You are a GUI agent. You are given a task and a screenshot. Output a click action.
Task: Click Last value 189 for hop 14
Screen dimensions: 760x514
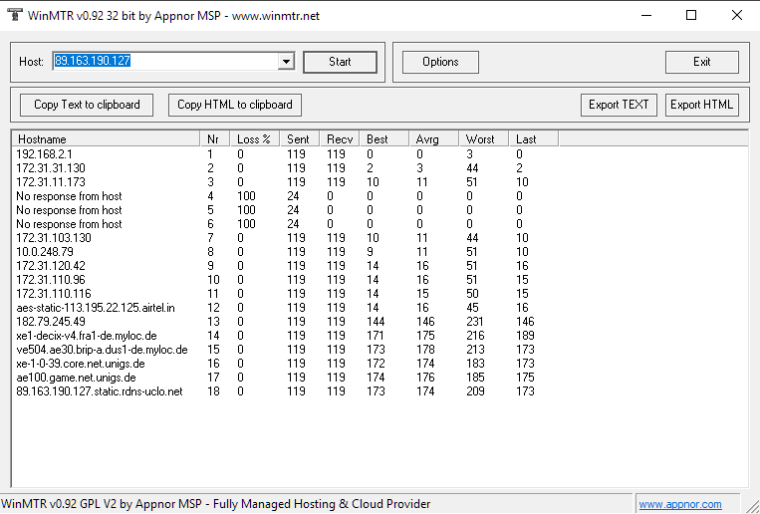525,336
